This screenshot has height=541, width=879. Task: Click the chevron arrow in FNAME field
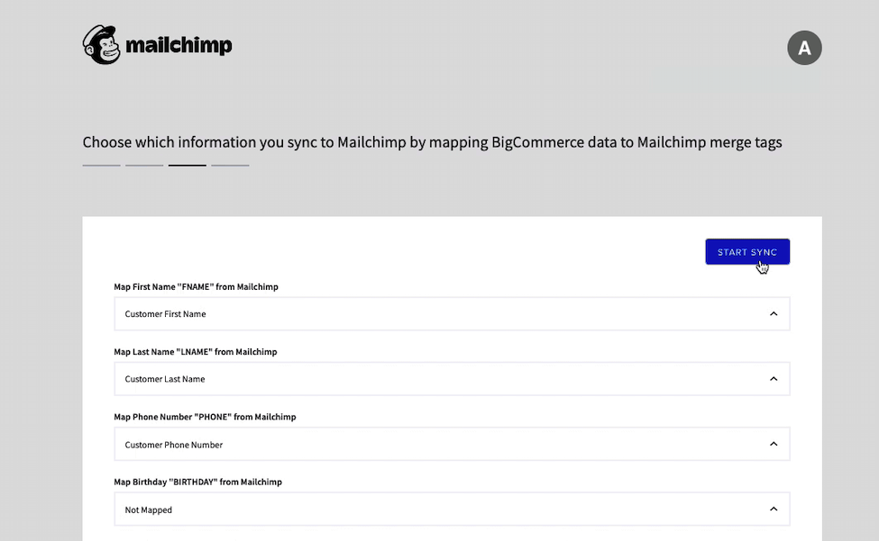(774, 314)
